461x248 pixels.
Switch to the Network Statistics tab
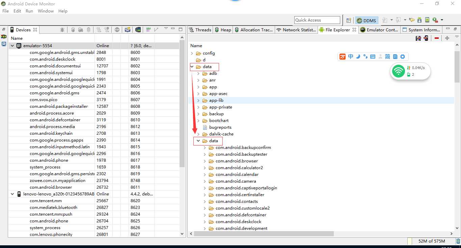[296, 30]
